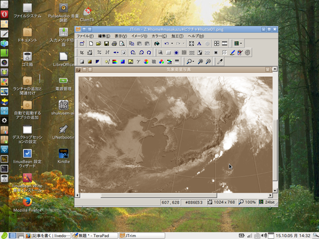The image size is (319, 239).
Task: Click the Undo arrow icon
Action: [167, 44]
